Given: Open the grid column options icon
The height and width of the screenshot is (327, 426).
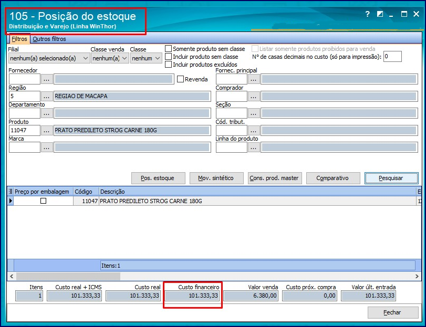Looking at the screenshot, I should point(11,192).
